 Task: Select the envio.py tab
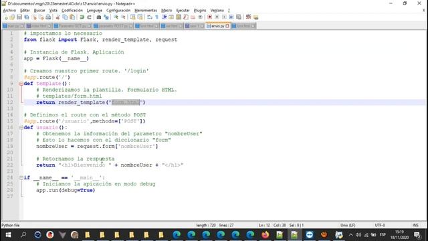coord(217,26)
